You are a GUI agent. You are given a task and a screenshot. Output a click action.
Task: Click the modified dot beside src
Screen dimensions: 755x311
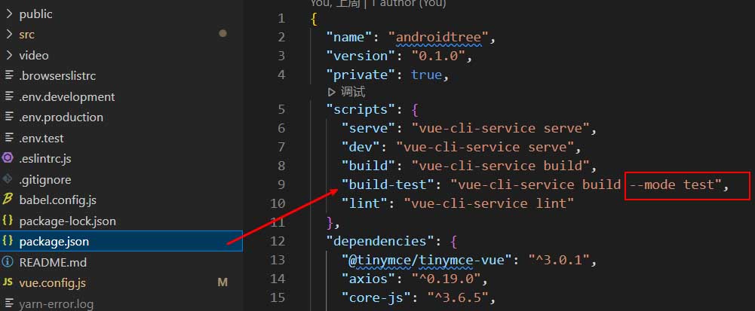click(x=223, y=34)
